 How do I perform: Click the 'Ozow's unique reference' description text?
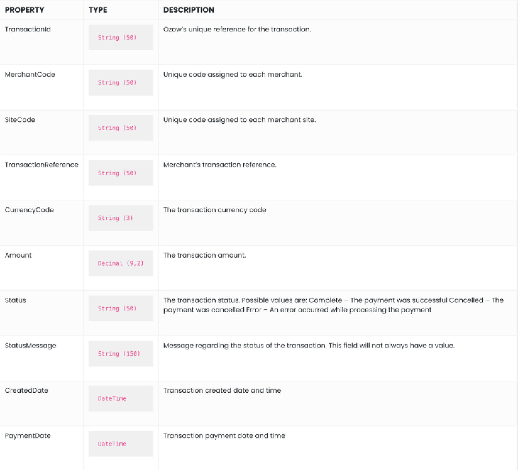(237, 29)
